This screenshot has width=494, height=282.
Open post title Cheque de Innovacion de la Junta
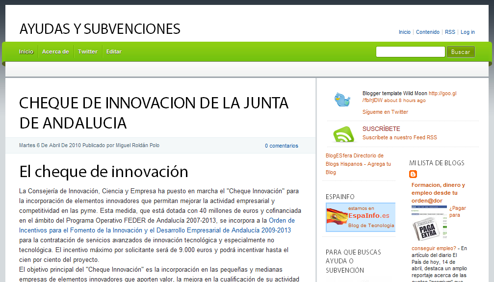[x=154, y=113]
